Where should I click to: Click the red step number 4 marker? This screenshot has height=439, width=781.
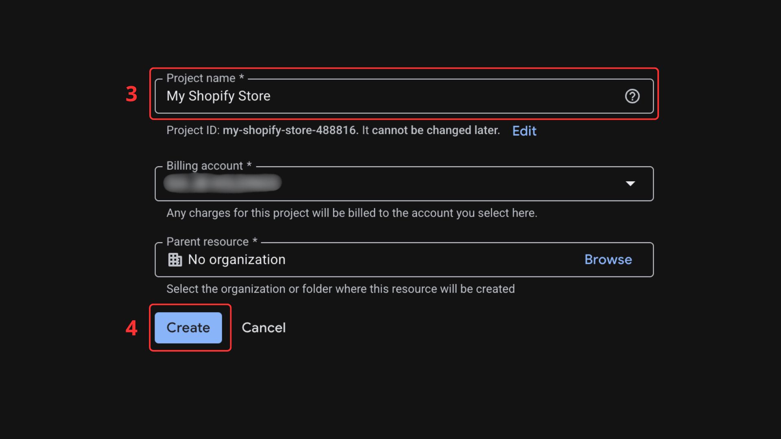point(131,328)
